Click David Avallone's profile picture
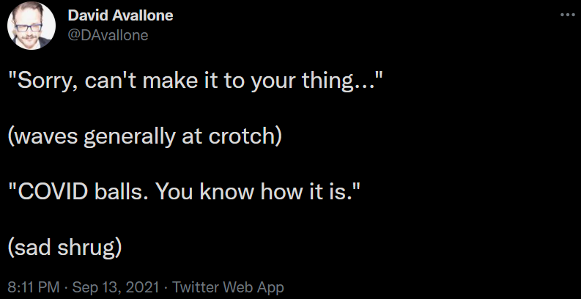 (x=32, y=26)
